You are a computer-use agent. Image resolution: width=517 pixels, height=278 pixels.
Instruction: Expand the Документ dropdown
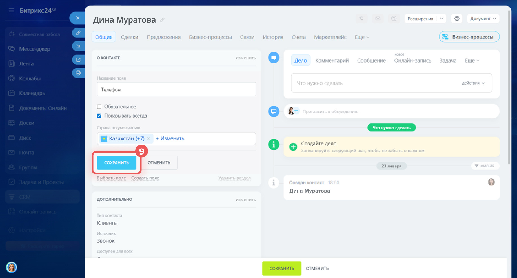(483, 19)
